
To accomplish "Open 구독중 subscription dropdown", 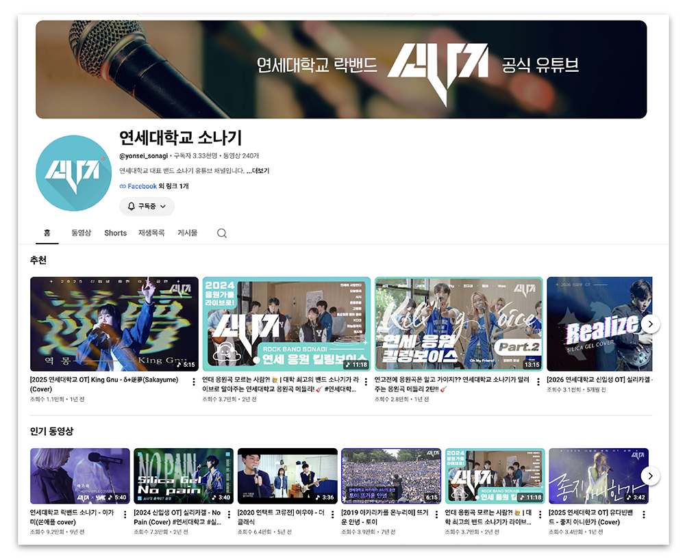I will tap(147, 207).
